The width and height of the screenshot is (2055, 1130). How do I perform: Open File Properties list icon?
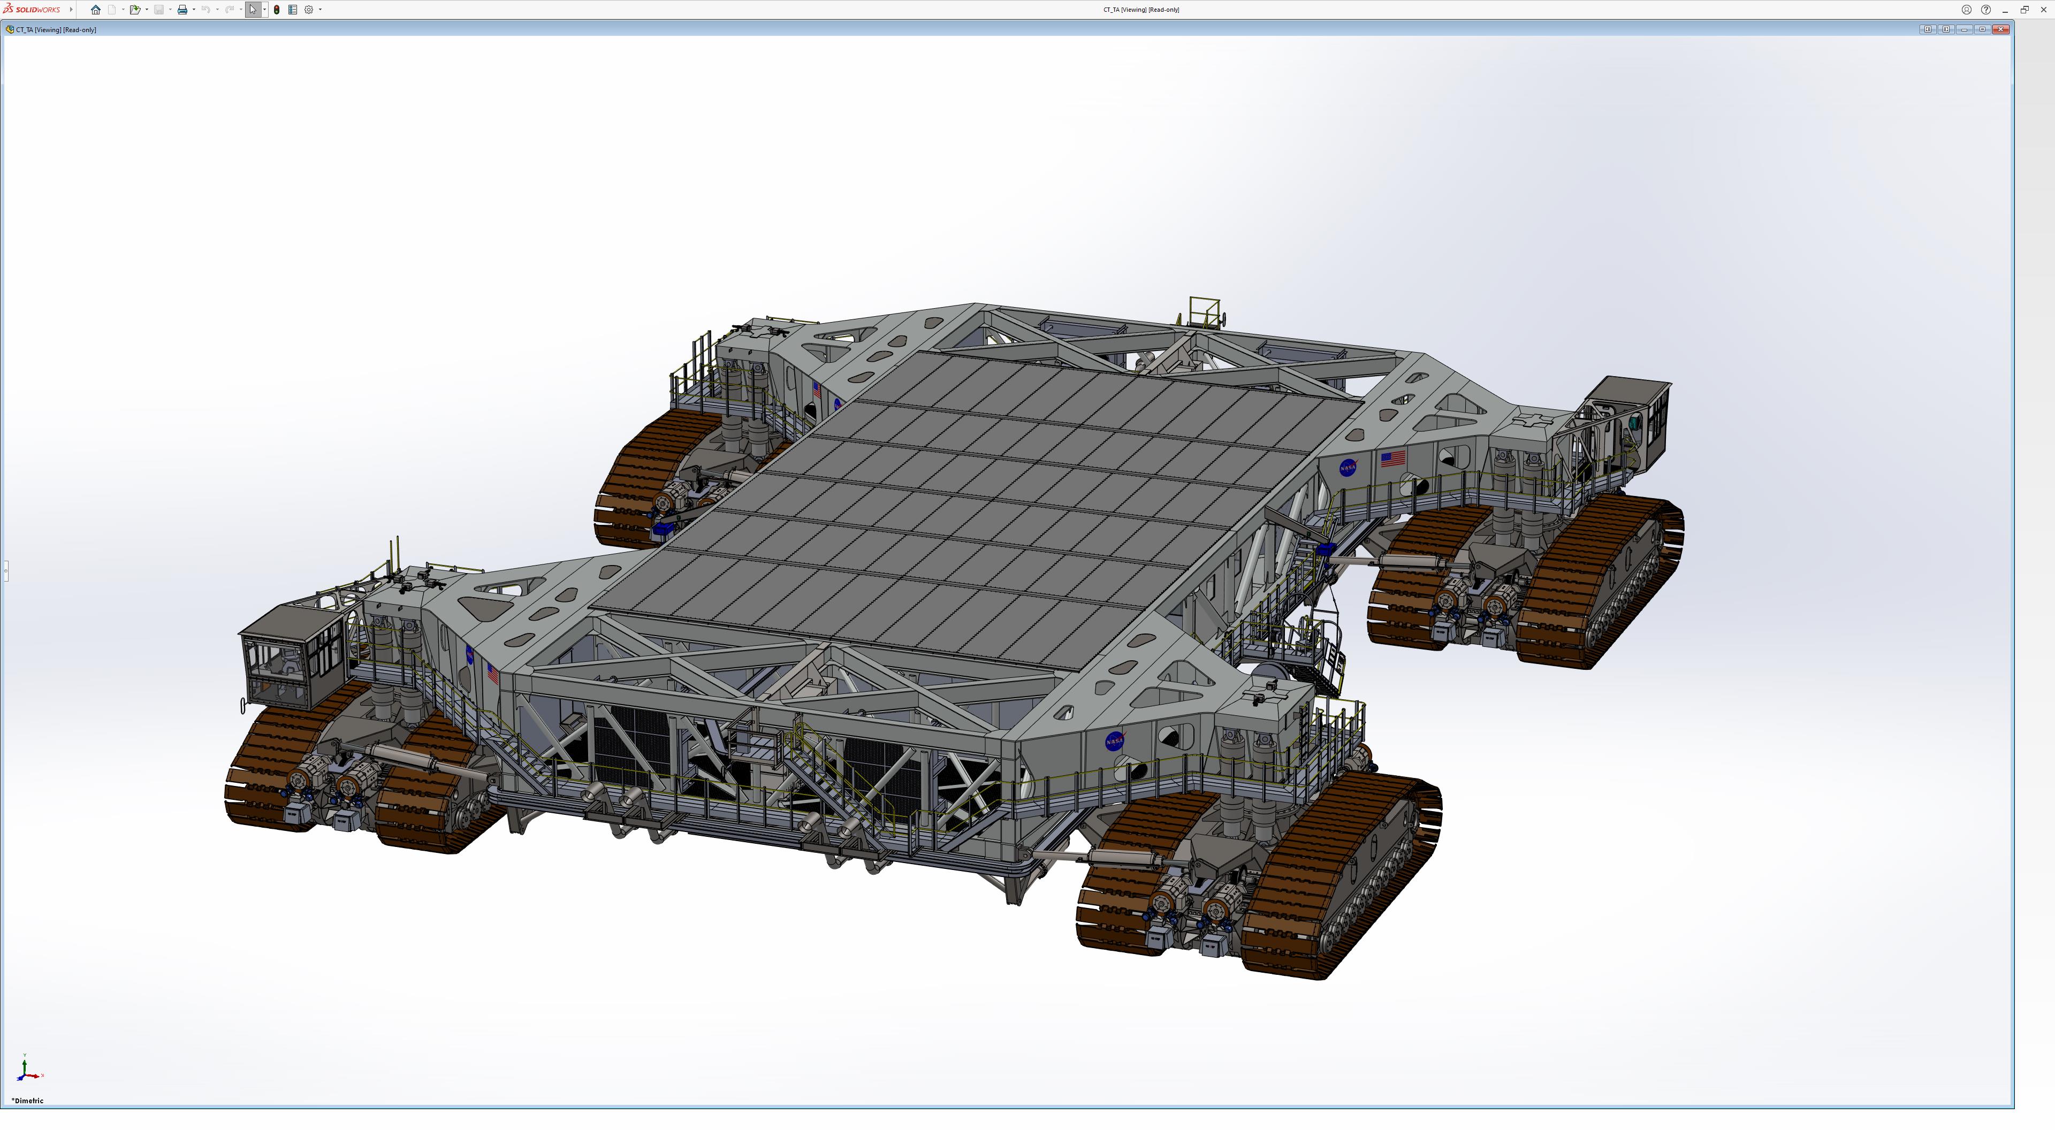[293, 10]
